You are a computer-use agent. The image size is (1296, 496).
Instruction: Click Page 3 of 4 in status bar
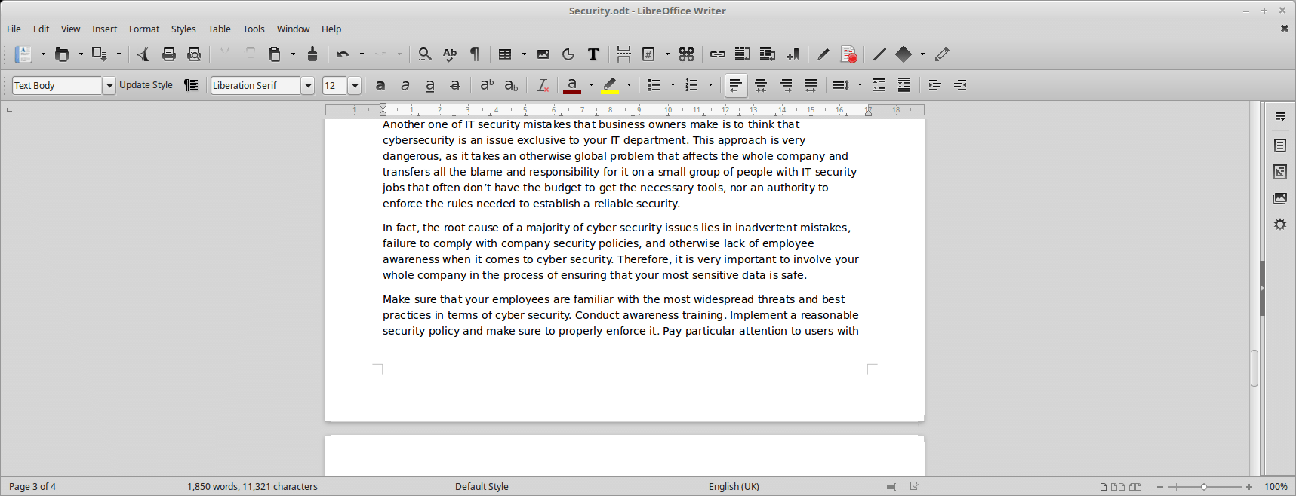pos(32,487)
